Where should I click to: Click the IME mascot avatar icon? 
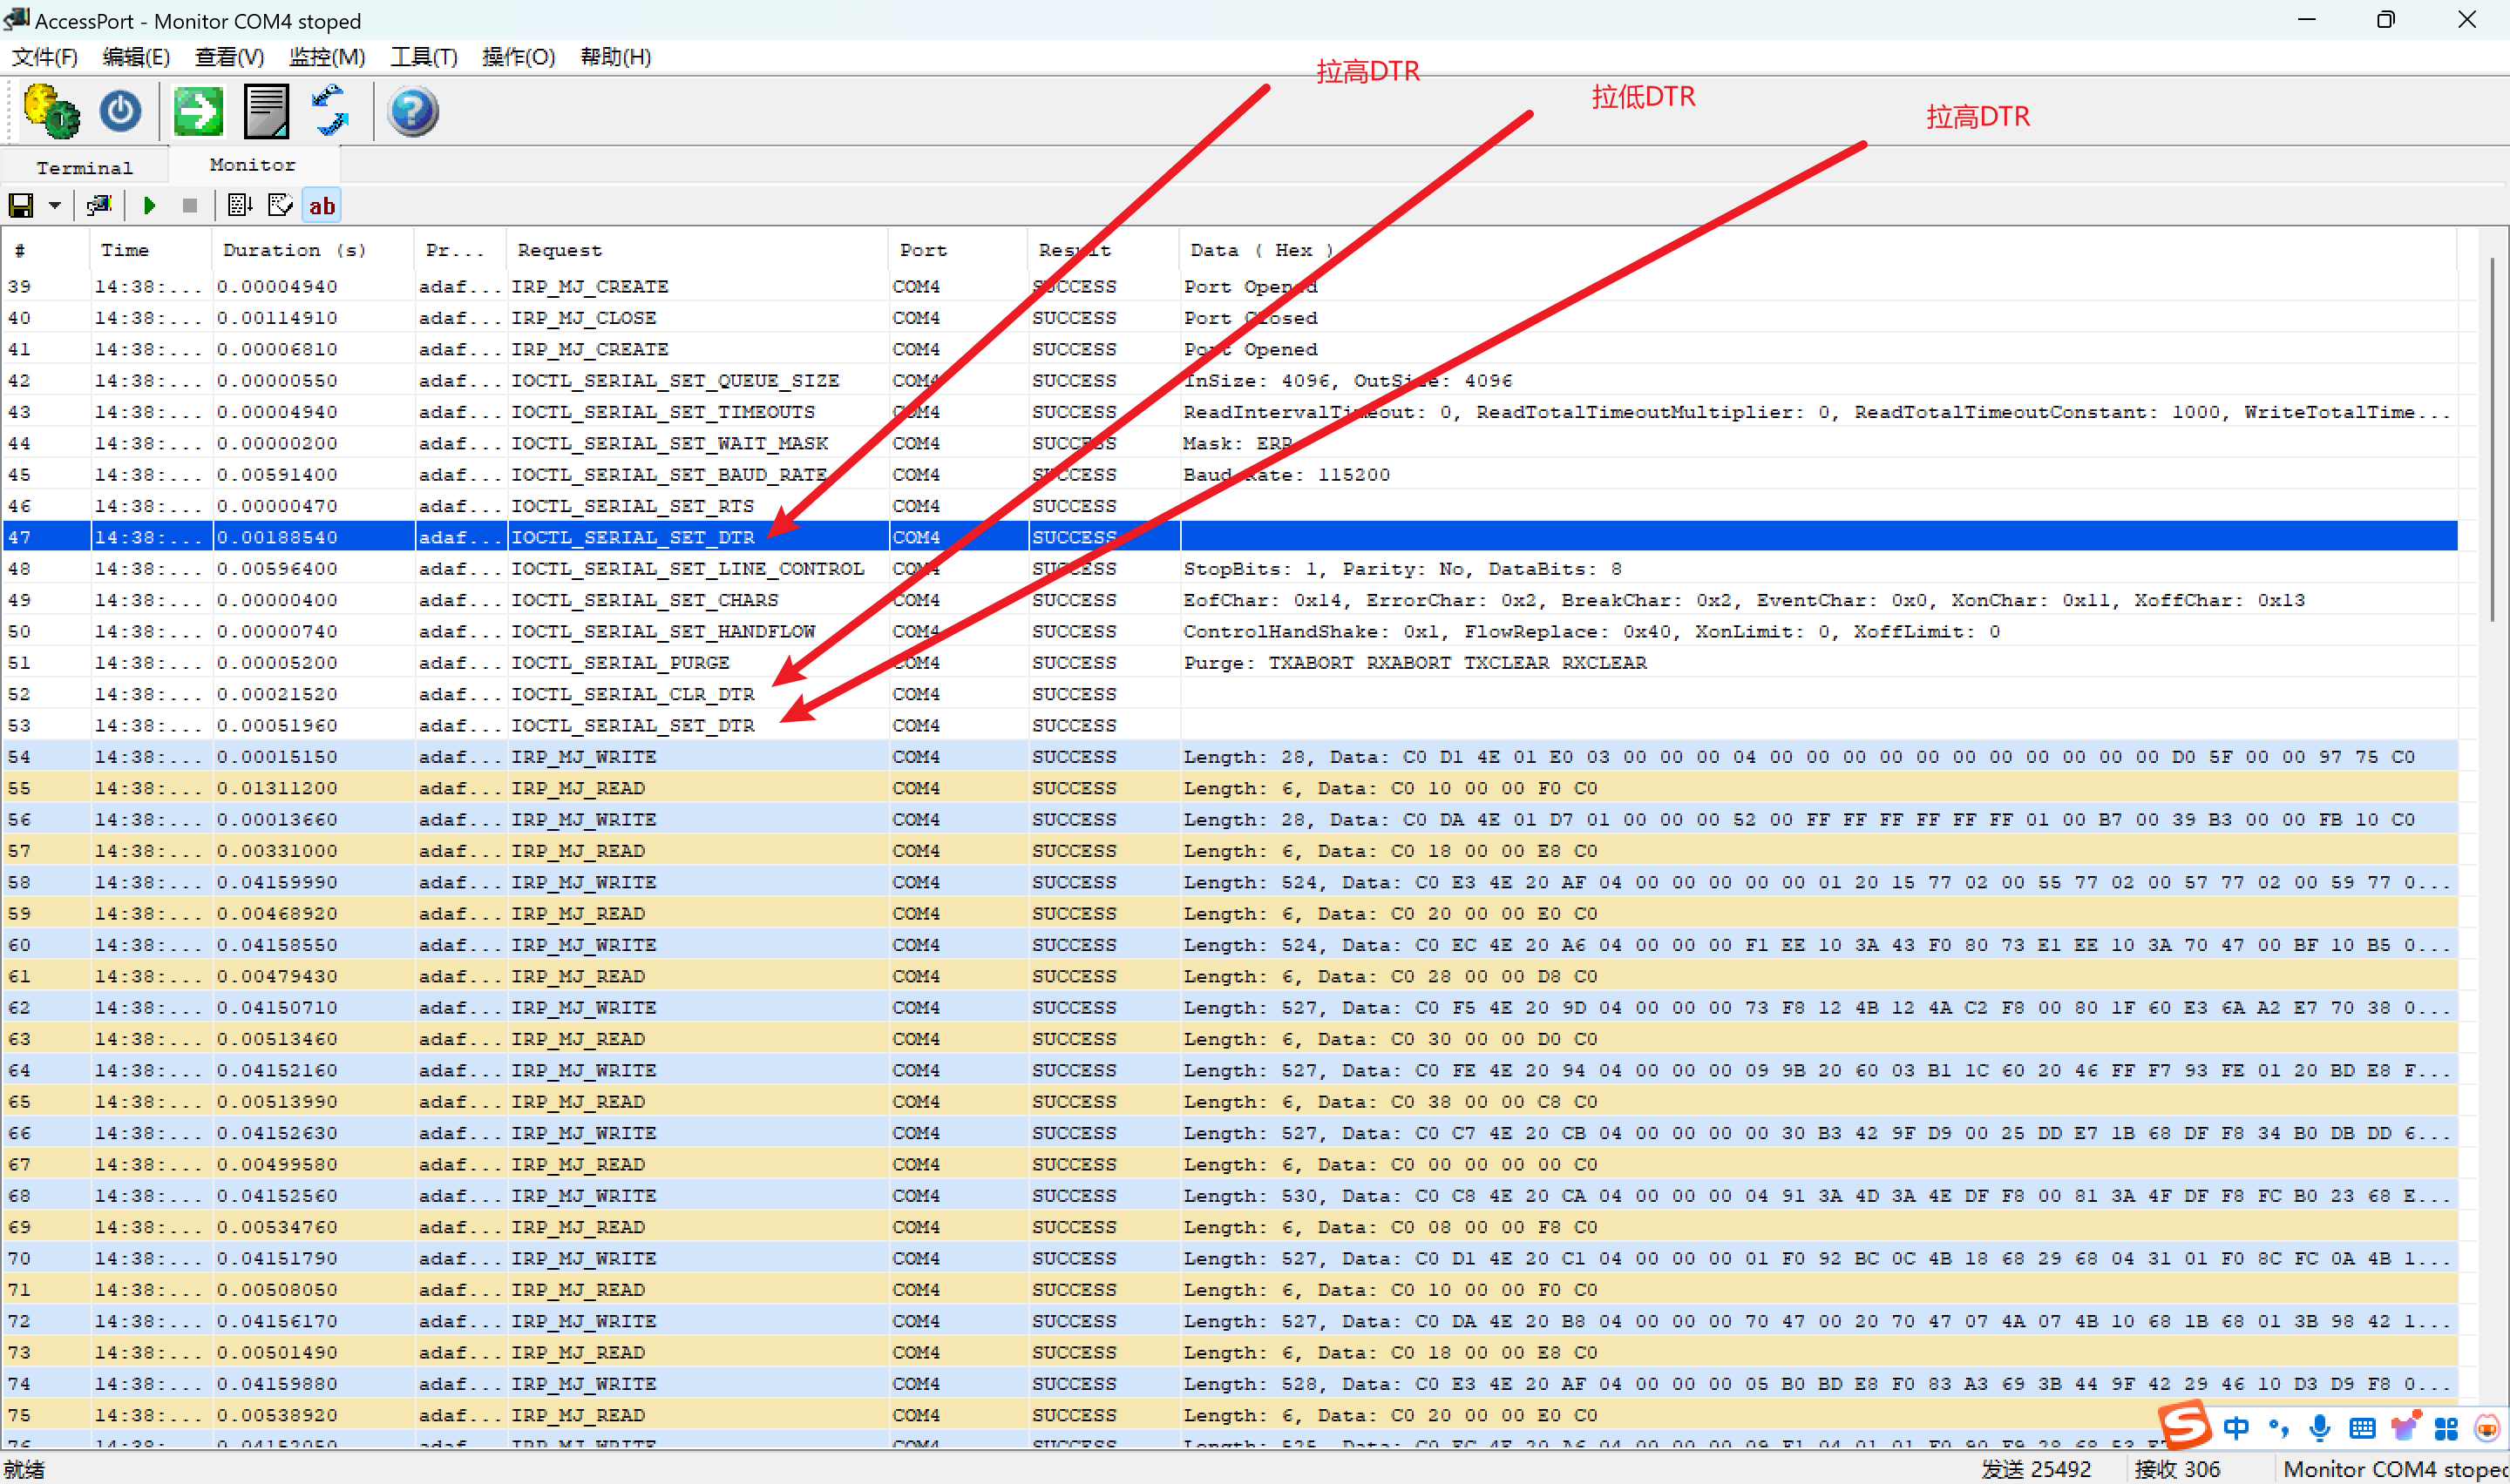2486,1428
